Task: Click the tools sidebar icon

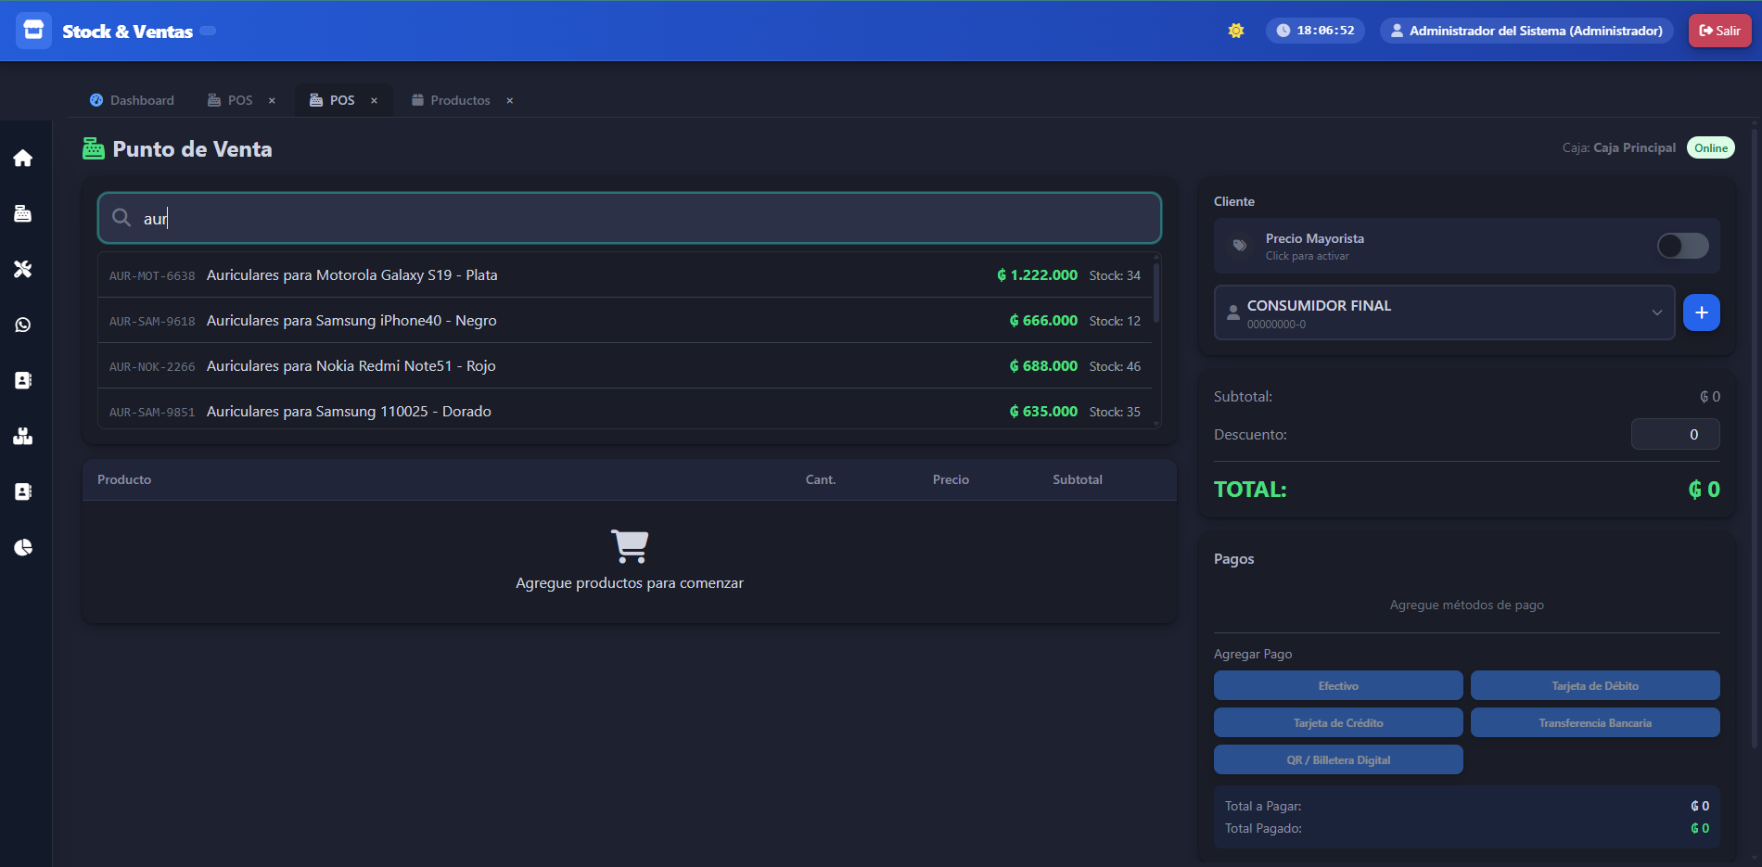Action: click(x=23, y=269)
